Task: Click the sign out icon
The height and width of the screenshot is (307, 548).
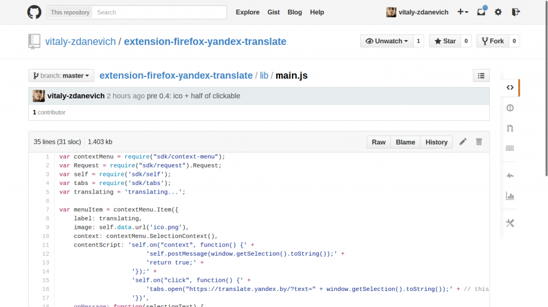Action: pyautogui.click(x=516, y=12)
